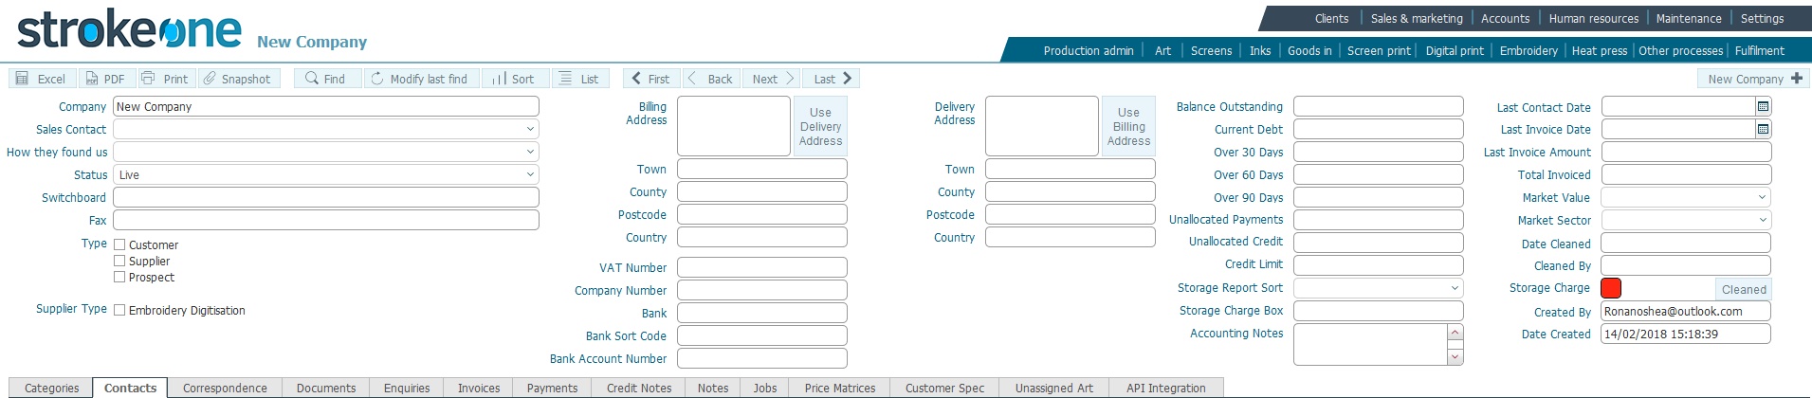Click the Sort toolbar icon
Image resolution: width=1812 pixels, height=398 pixels.
499,79
